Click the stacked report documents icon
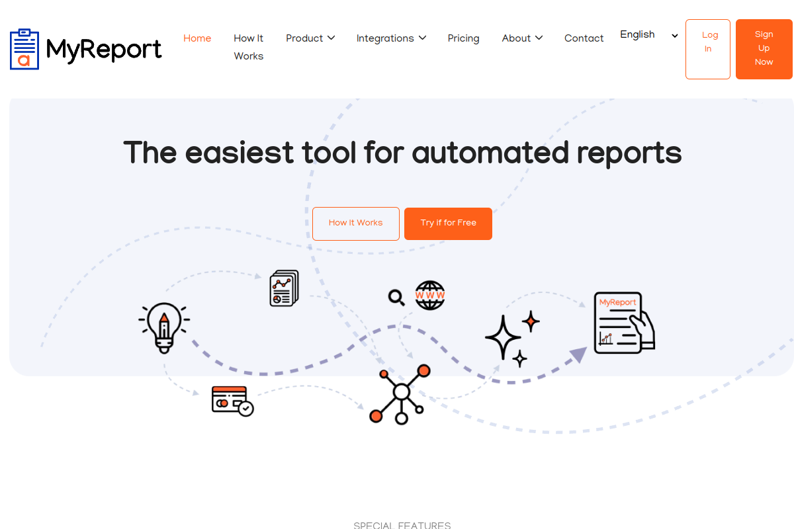The image size is (794, 529). 284,288
